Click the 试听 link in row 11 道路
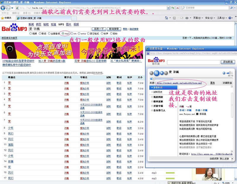Screen dimensions: 237x184 pos(108,145)
